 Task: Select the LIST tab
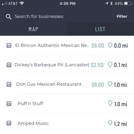pos(100,29)
